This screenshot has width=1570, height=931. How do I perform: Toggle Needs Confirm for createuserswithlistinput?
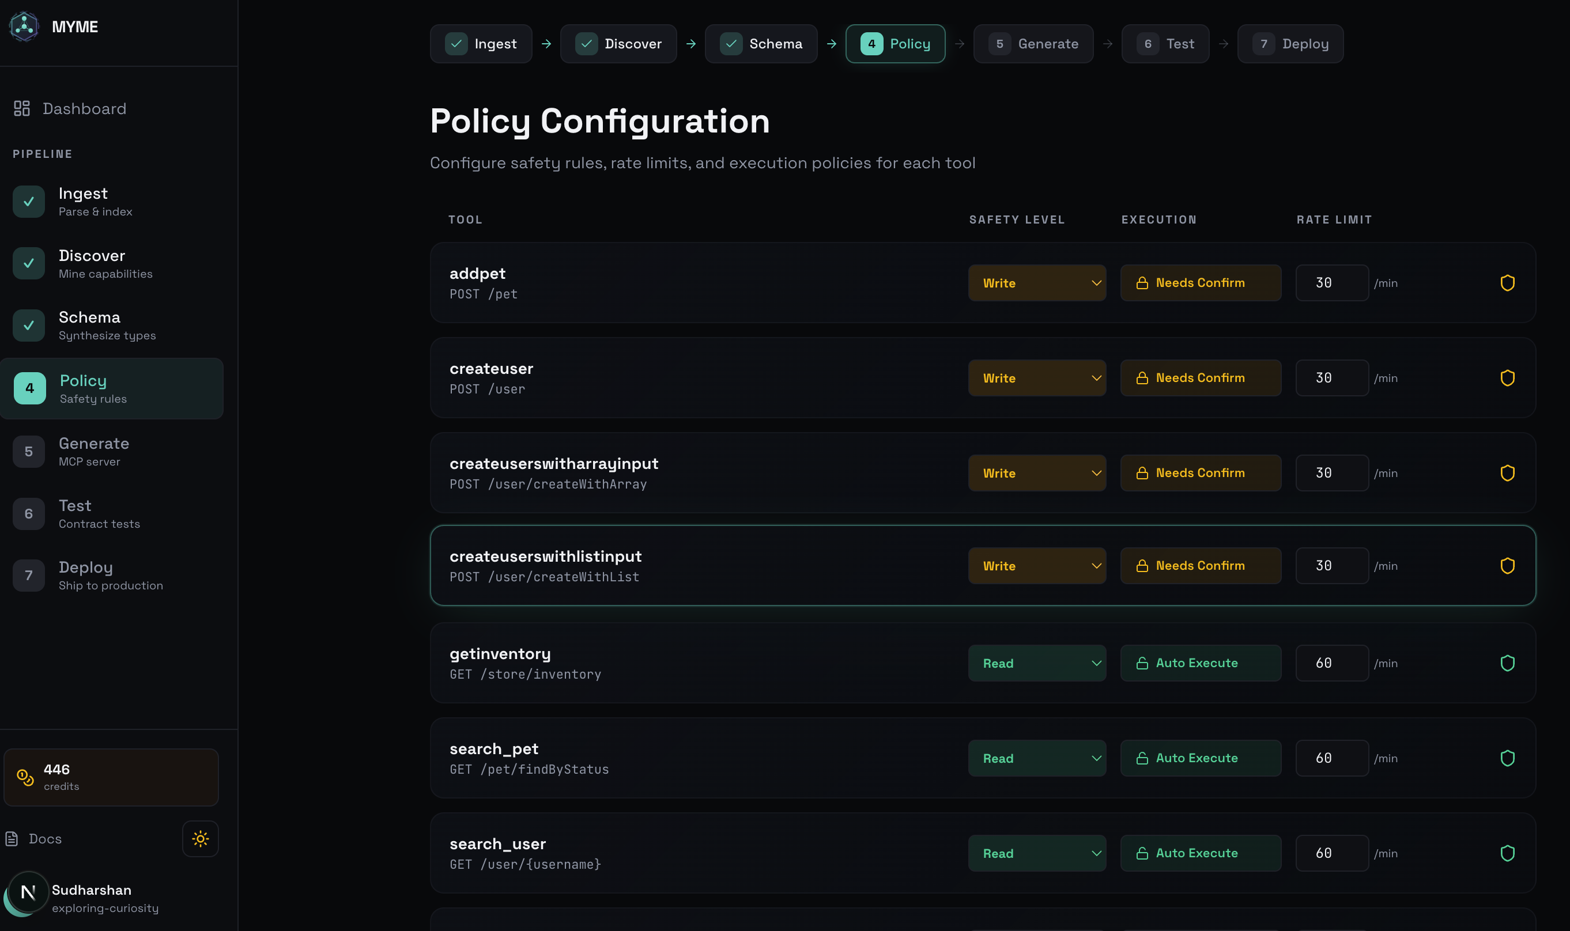[1200, 566]
